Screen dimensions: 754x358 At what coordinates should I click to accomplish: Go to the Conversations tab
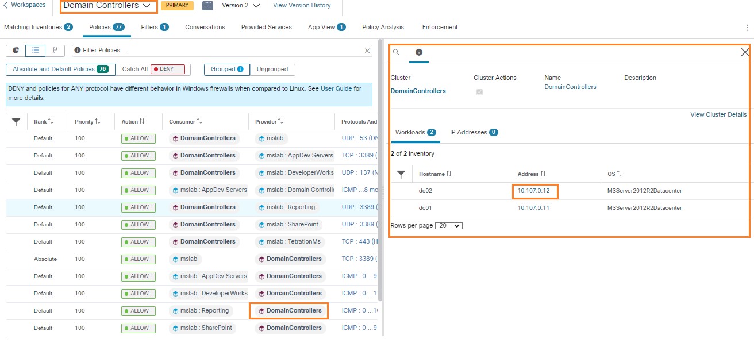(x=205, y=27)
